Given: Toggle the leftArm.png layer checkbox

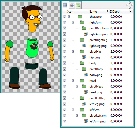Looking at the screenshot, I should click(64, 121).
